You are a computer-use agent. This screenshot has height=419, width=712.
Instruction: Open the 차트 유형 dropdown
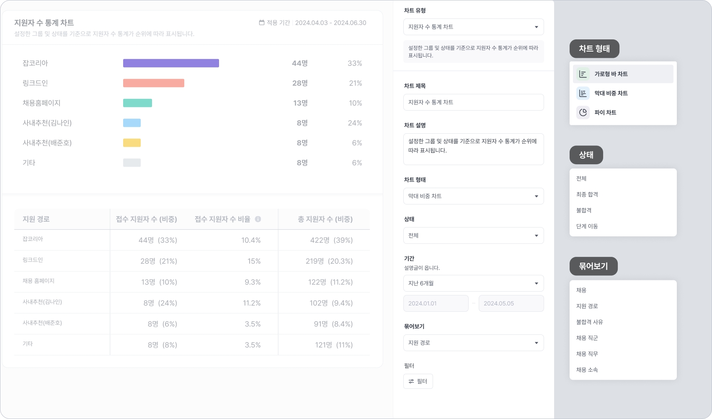(x=473, y=27)
